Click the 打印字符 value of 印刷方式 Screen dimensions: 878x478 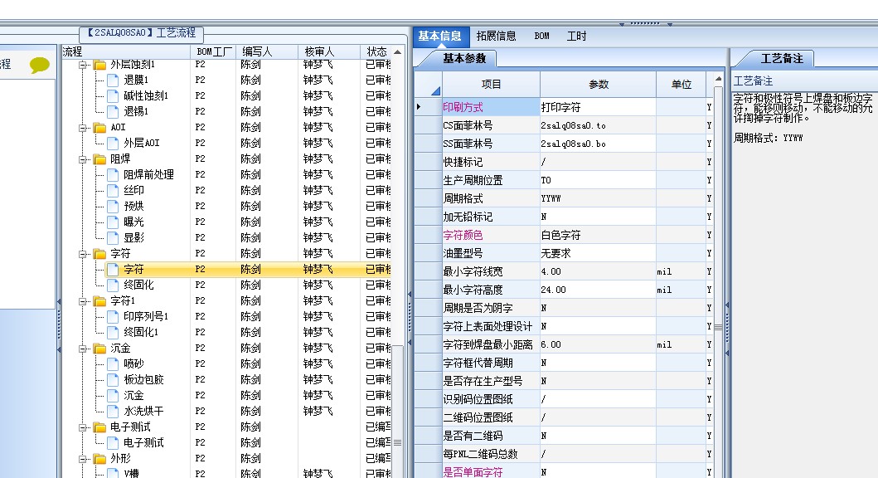(598, 107)
